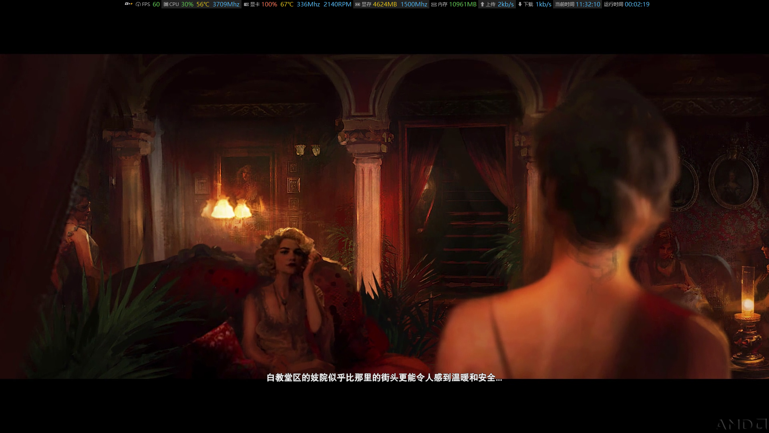Image resolution: width=769 pixels, height=433 pixels.
Task: Click the 内存 RAM icon
Action: click(434, 4)
